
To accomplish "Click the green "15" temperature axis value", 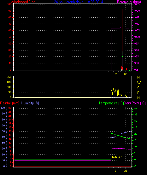I will pyautogui.click(x=135, y=140).
